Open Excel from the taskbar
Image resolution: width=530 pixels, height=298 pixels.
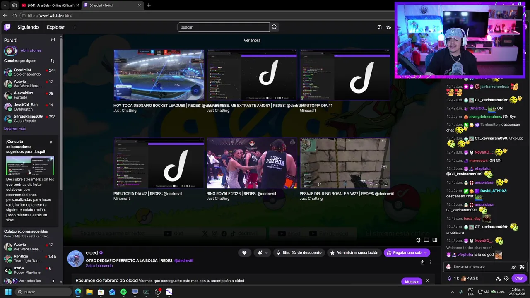[x=146, y=292]
